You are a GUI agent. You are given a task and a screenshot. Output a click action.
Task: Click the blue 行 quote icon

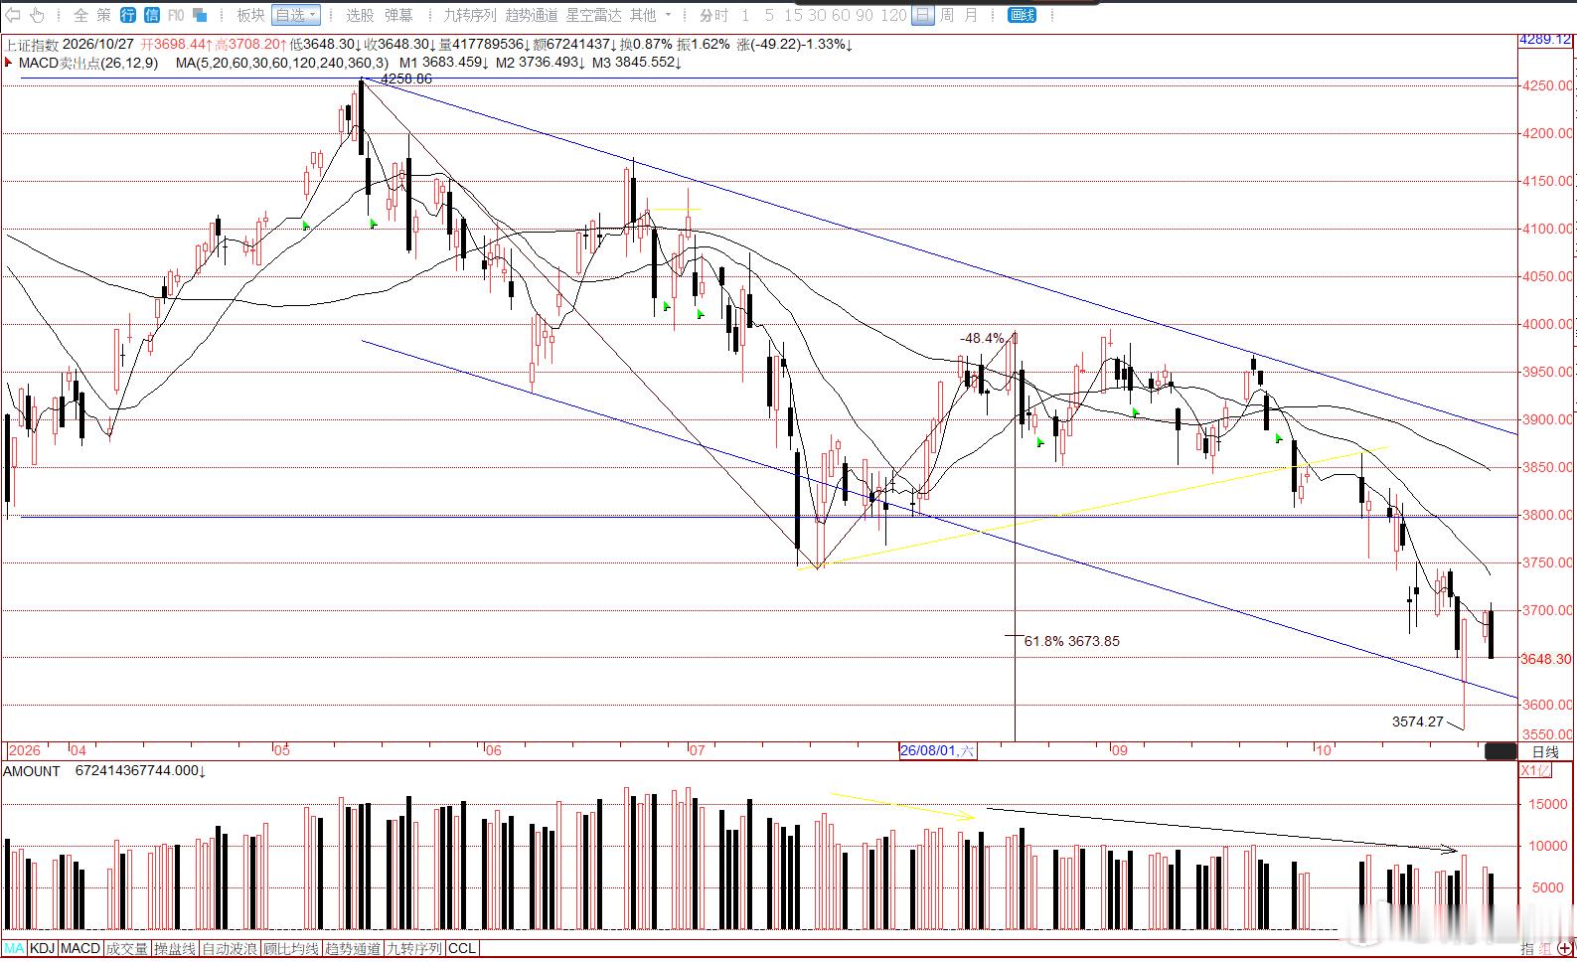coord(128,15)
